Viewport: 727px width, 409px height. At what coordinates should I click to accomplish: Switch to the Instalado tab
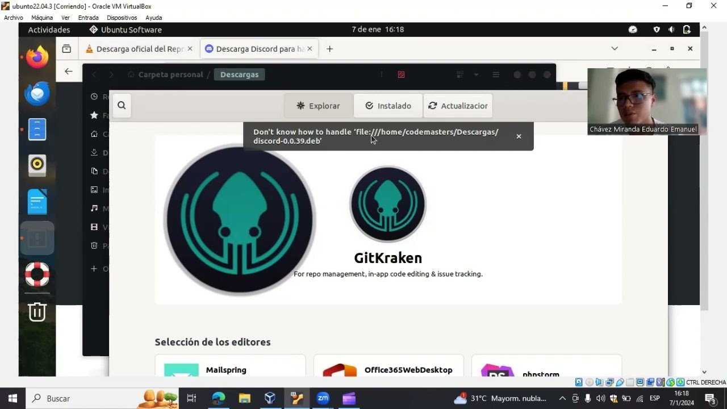(x=388, y=106)
